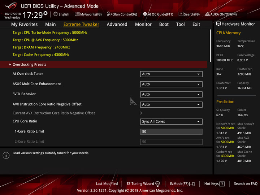Open MyFavorite(F3) shortcut
This screenshot has height=195, width=260.
tap(88, 14)
